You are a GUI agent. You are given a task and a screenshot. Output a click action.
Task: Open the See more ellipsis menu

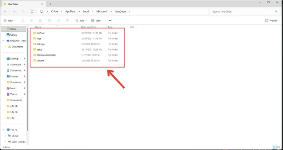coord(111,21)
